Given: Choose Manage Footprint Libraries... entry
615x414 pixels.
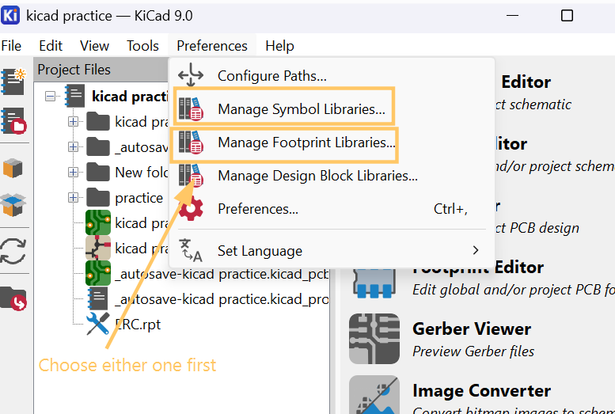Looking at the screenshot, I should 332,142.
